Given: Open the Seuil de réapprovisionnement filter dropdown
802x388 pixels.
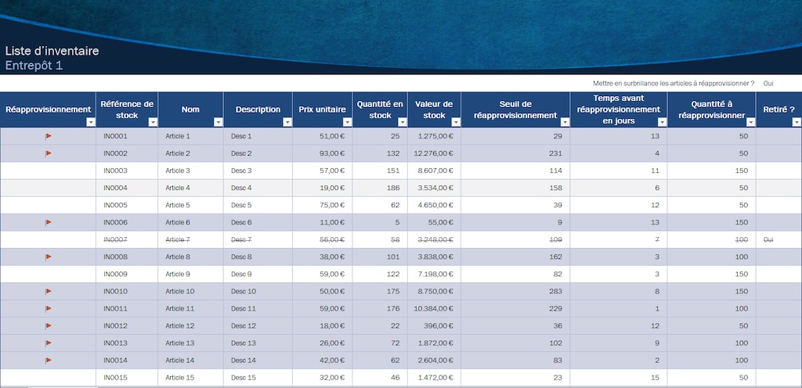Looking at the screenshot, I should pos(565,122).
